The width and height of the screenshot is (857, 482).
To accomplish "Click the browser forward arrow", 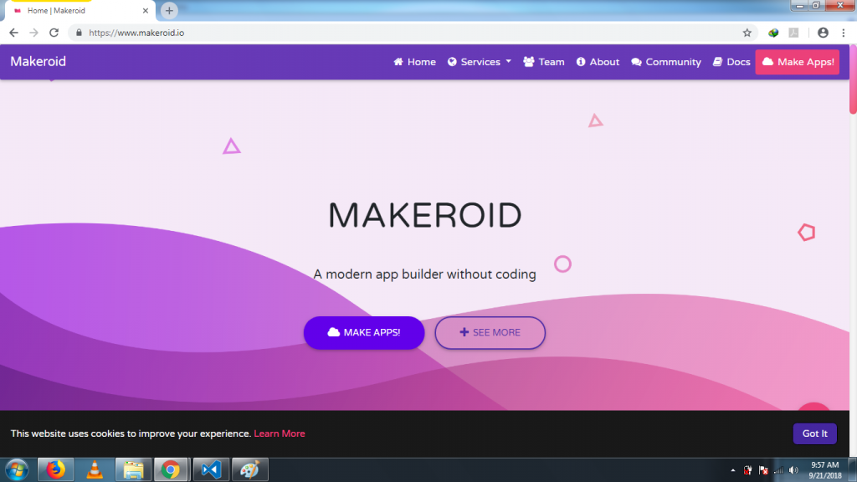I will click(x=33, y=33).
